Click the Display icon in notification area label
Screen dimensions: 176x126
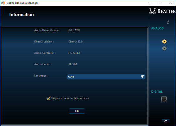[x=70, y=98]
